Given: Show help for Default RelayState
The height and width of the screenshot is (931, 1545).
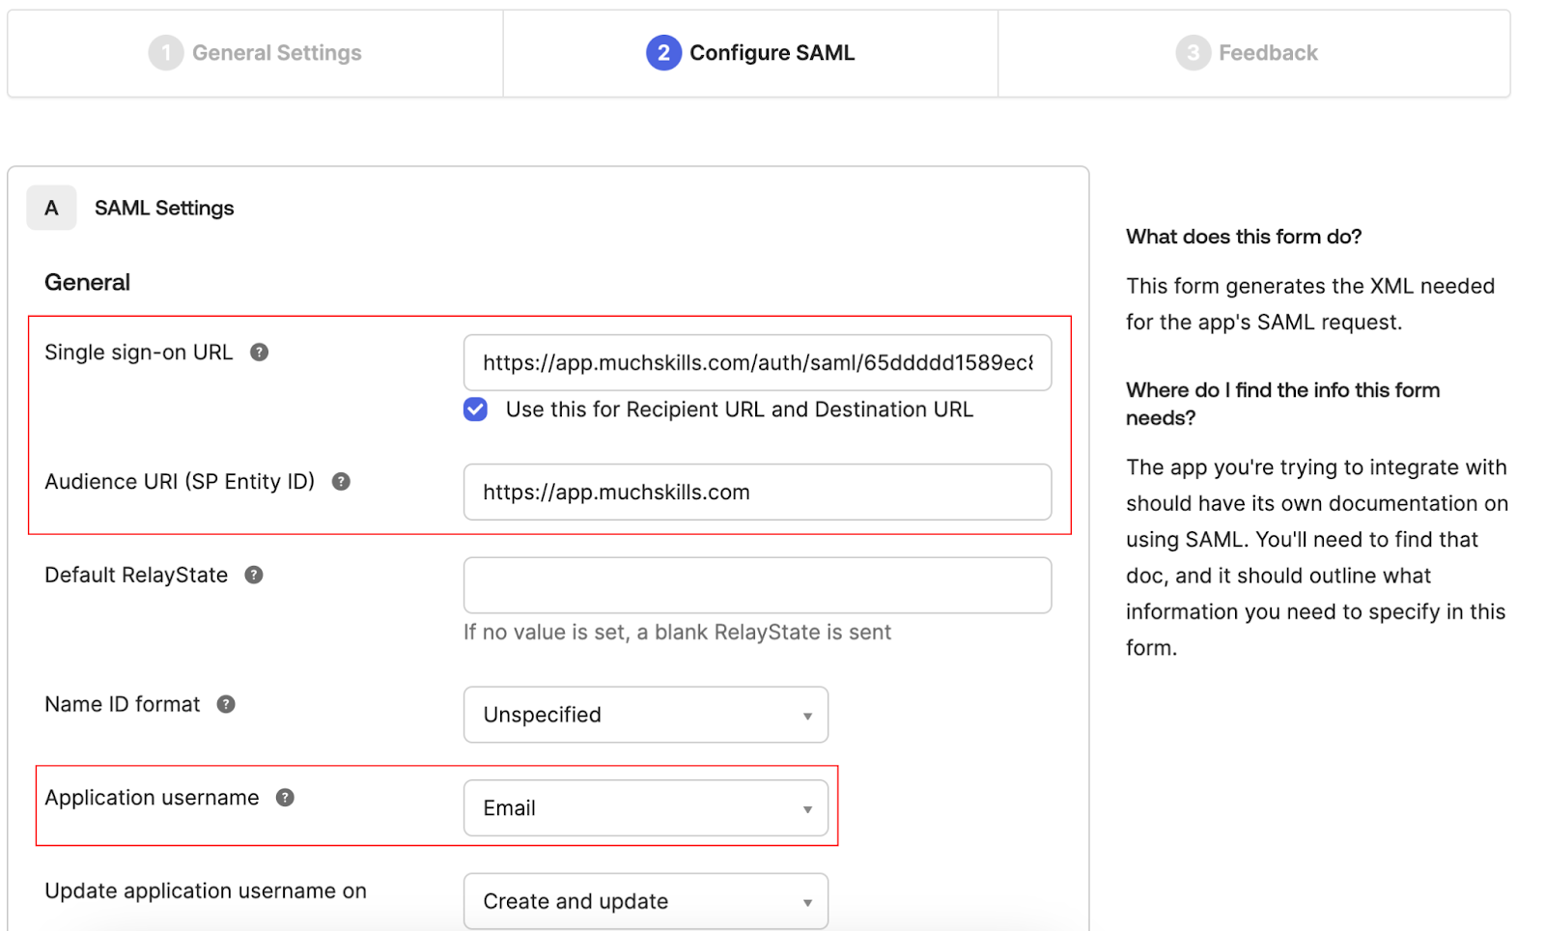Looking at the screenshot, I should (x=254, y=576).
